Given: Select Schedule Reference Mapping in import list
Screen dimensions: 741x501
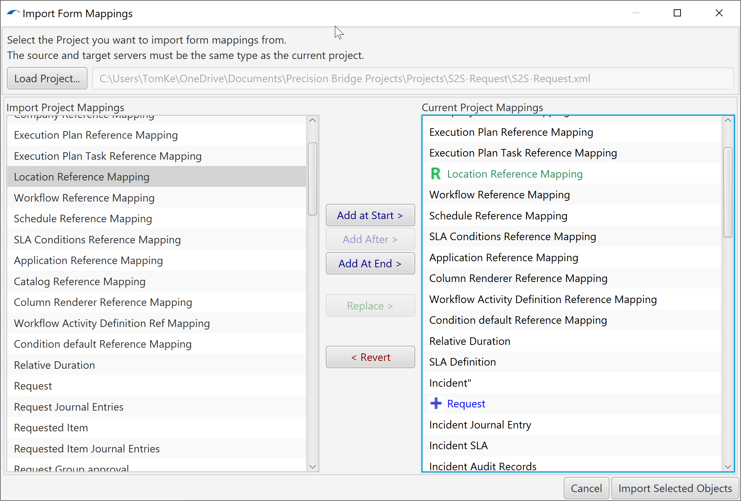Looking at the screenshot, I should (157, 218).
